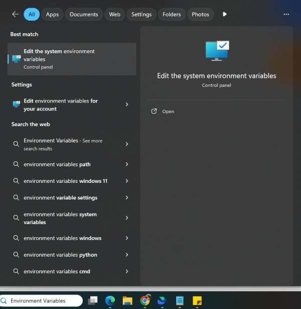Open Edit the system environment variables result
Viewport: 301px width, 309px height.
point(72,59)
